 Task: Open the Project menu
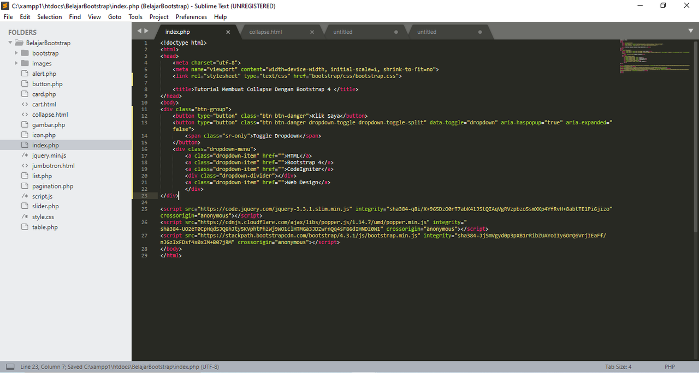(159, 17)
